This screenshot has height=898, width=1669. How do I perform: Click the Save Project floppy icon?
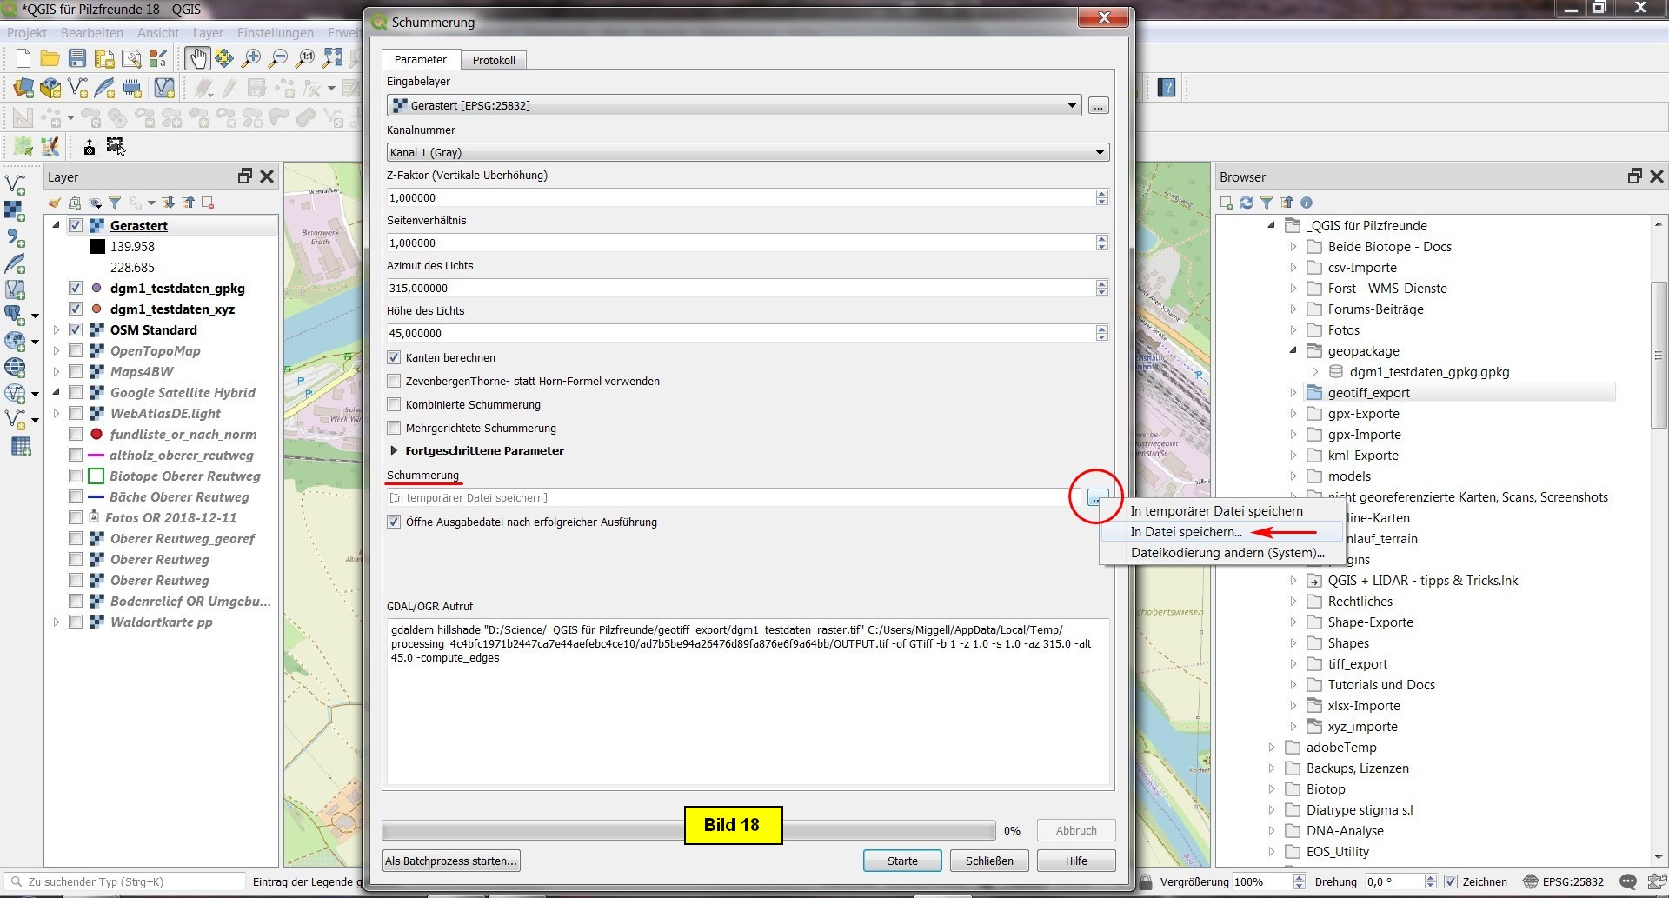(x=77, y=58)
